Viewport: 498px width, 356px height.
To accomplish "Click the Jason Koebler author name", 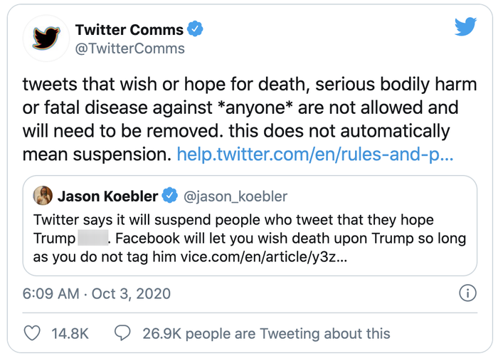I will [107, 195].
